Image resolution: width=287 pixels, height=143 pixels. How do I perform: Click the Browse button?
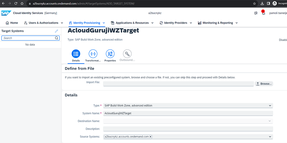(264, 84)
